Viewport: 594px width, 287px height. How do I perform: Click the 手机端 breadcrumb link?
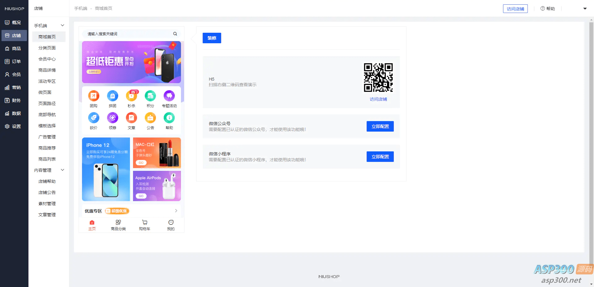[81, 8]
